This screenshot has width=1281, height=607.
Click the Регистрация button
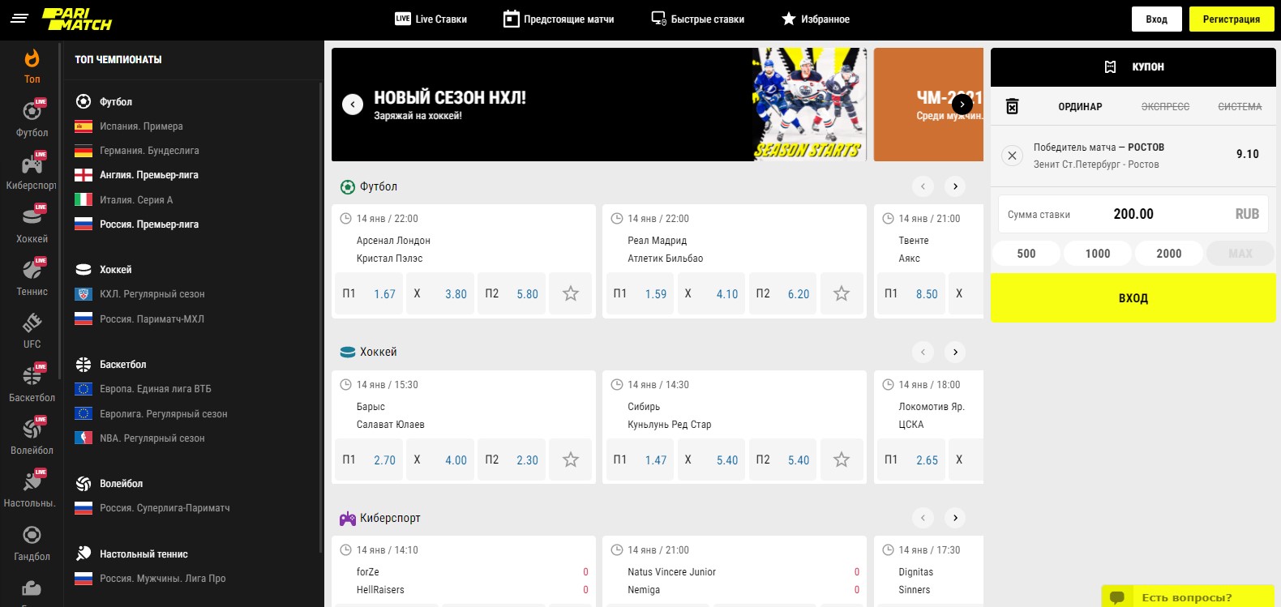(1232, 19)
